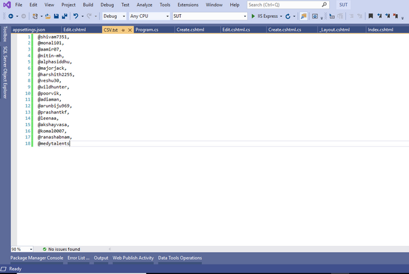Open the Undo history dropdown arrow
This screenshot has width=409, height=274.
[82, 16]
